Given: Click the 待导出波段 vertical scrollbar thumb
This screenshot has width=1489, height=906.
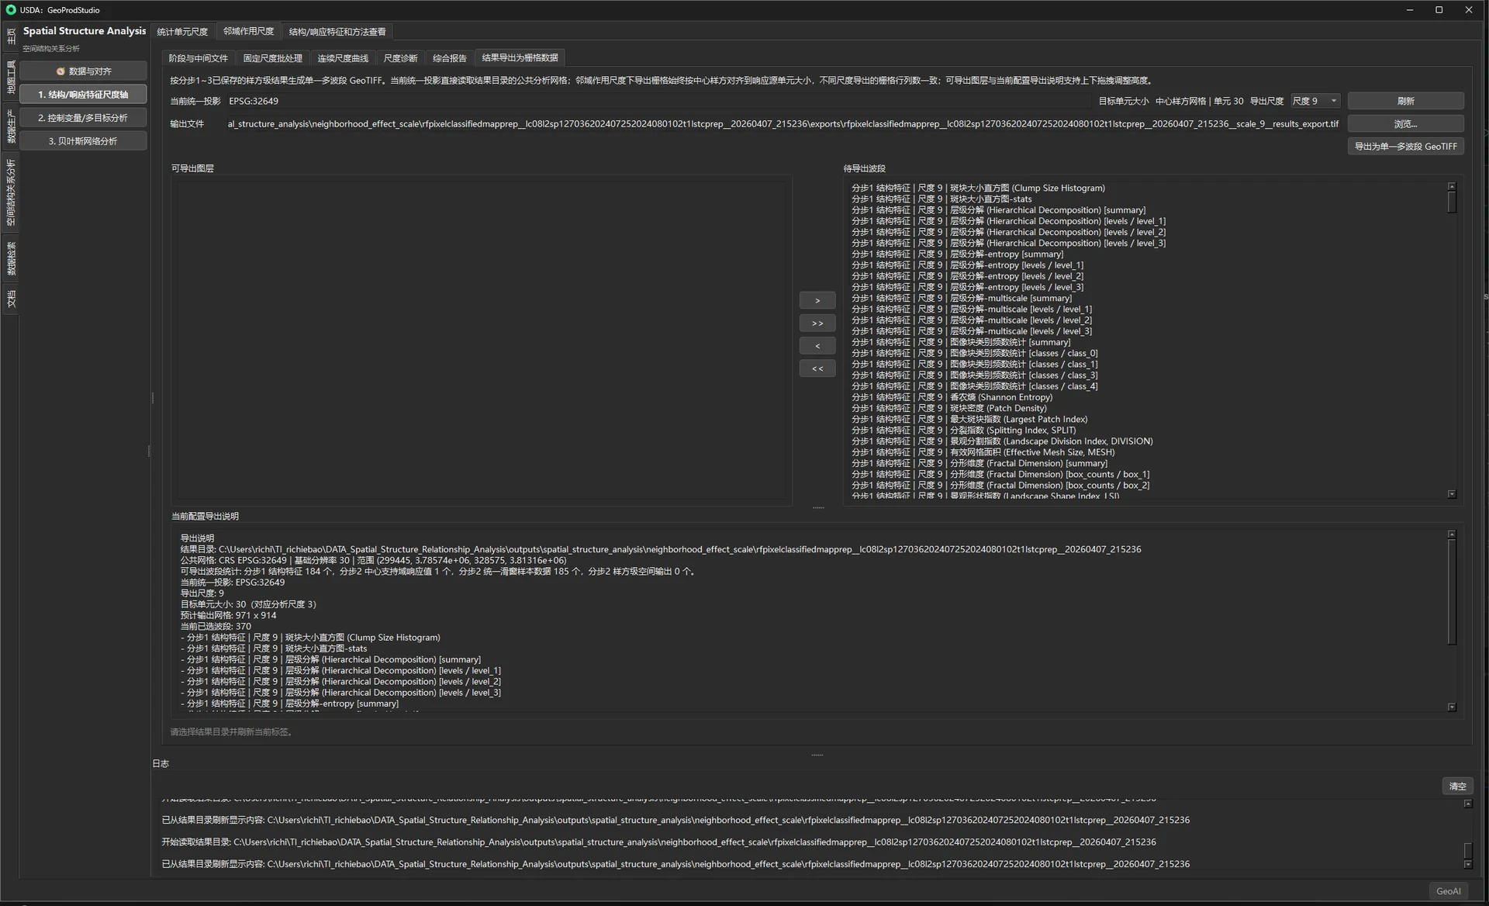Looking at the screenshot, I should pos(1452,202).
